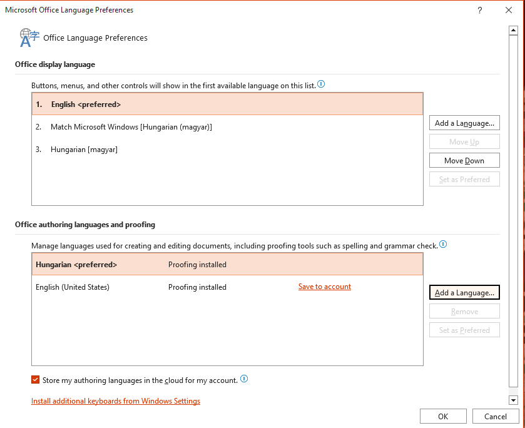The width and height of the screenshot is (525, 428).
Task: Click the vertical scrollbar thumb
Action: point(513,211)
